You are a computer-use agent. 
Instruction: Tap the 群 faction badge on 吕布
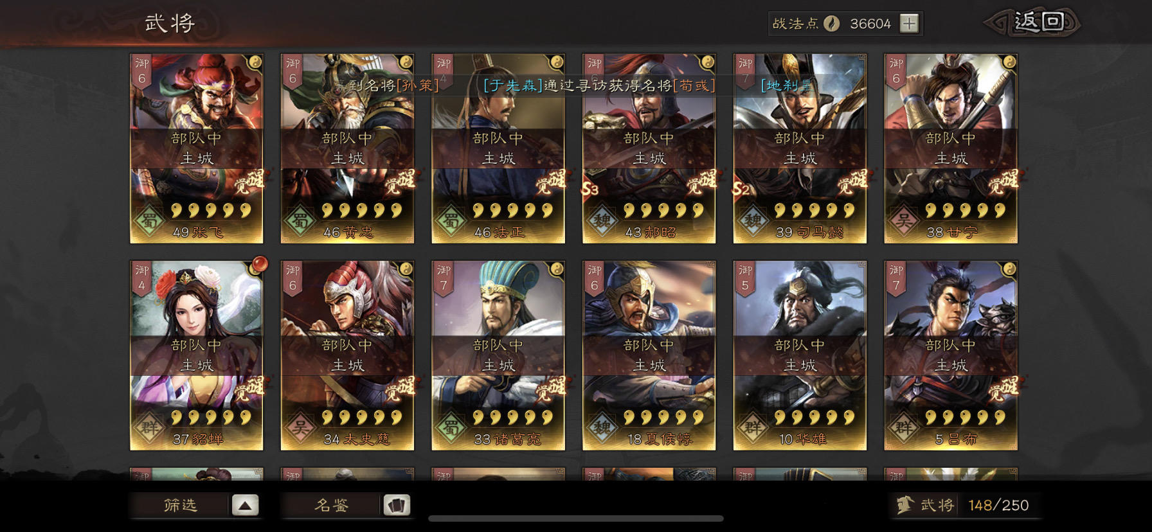pyautogui.click(x=903, y=427)
